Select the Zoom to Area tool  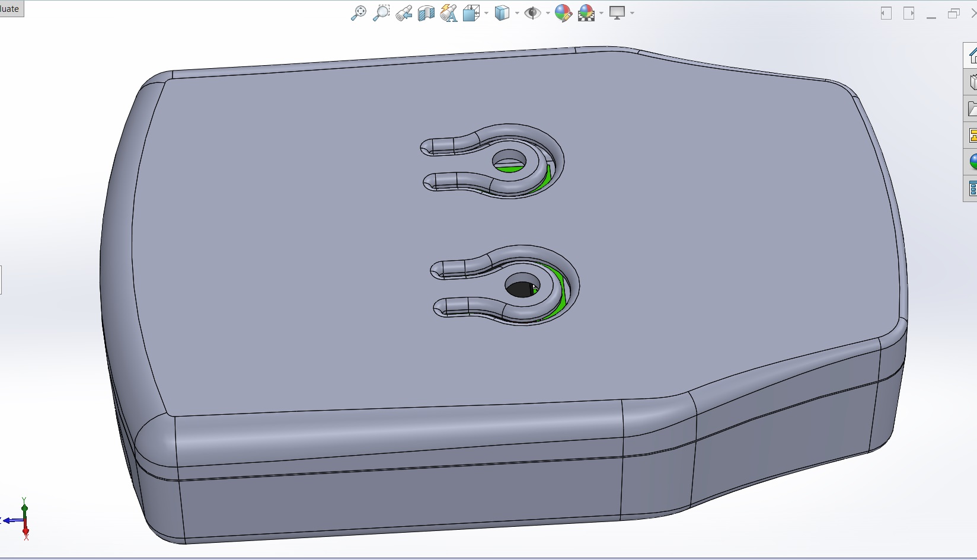coord(381,13)
